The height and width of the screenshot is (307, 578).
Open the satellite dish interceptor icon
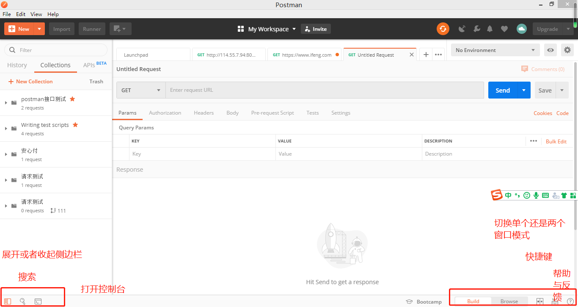[462, 29]
